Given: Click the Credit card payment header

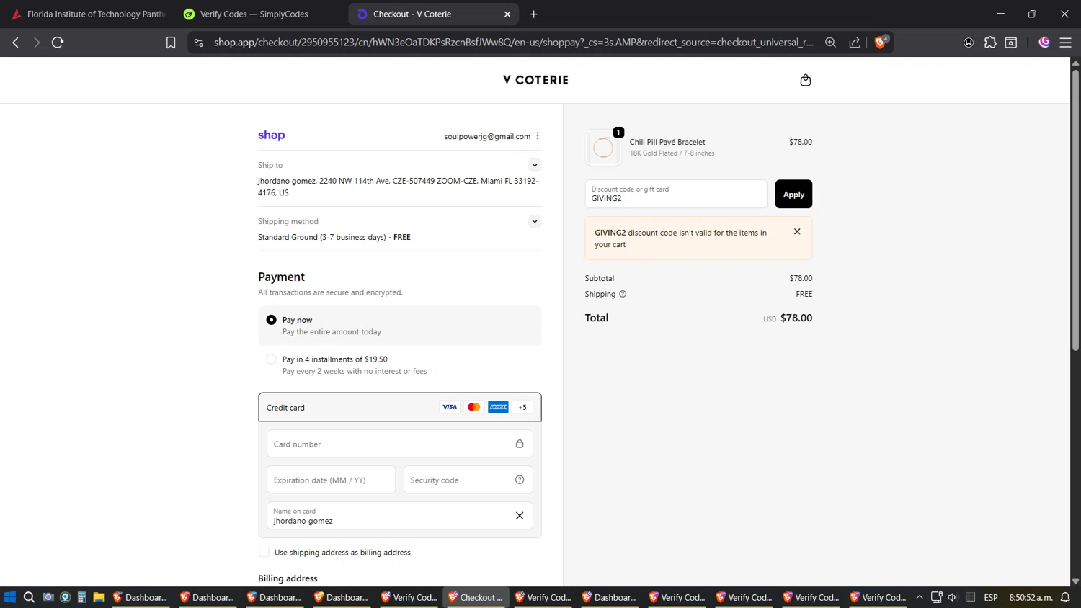Looking at the screenshot, I should click(x=399, y=407).
